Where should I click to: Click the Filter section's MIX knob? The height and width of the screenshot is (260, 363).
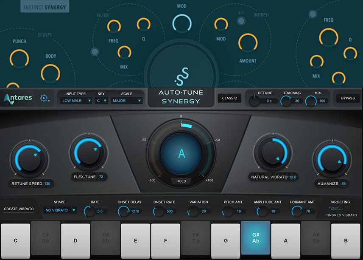point(124,52)
